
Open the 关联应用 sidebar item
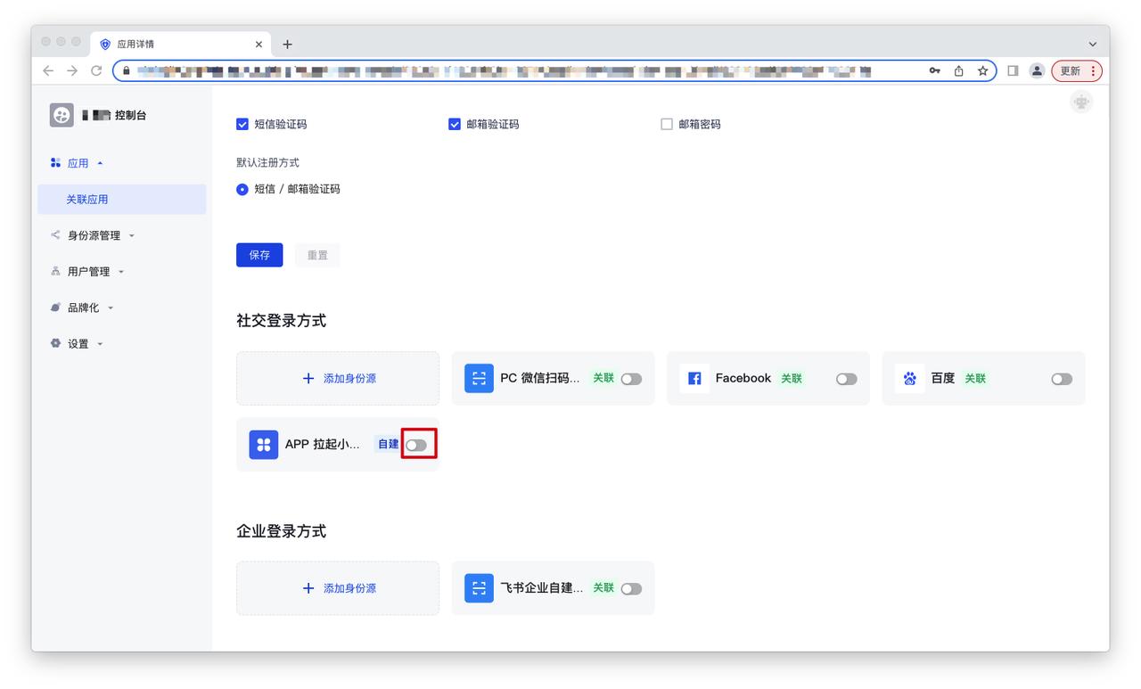point(87,200)
